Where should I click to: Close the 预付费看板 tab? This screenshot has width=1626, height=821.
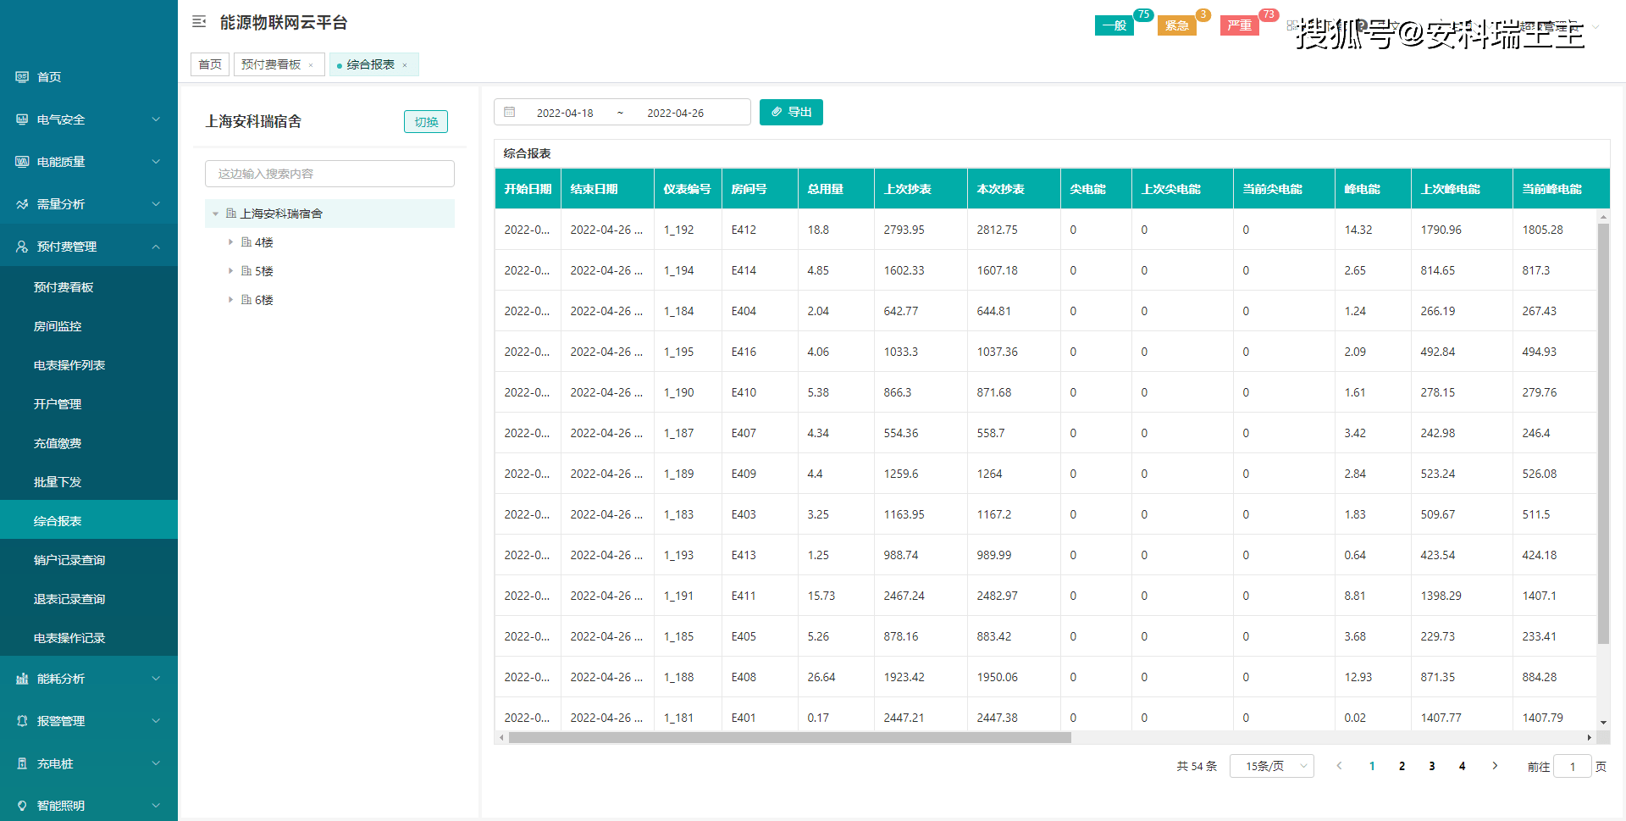click(x=312, y=65)
